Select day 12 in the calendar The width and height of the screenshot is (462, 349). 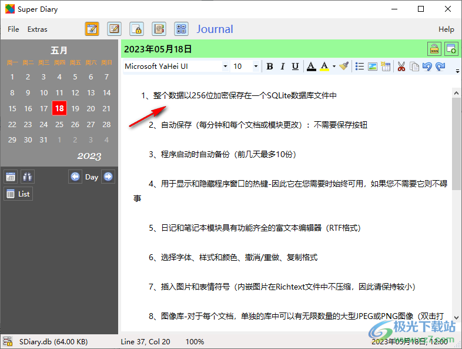click(75, 92)
